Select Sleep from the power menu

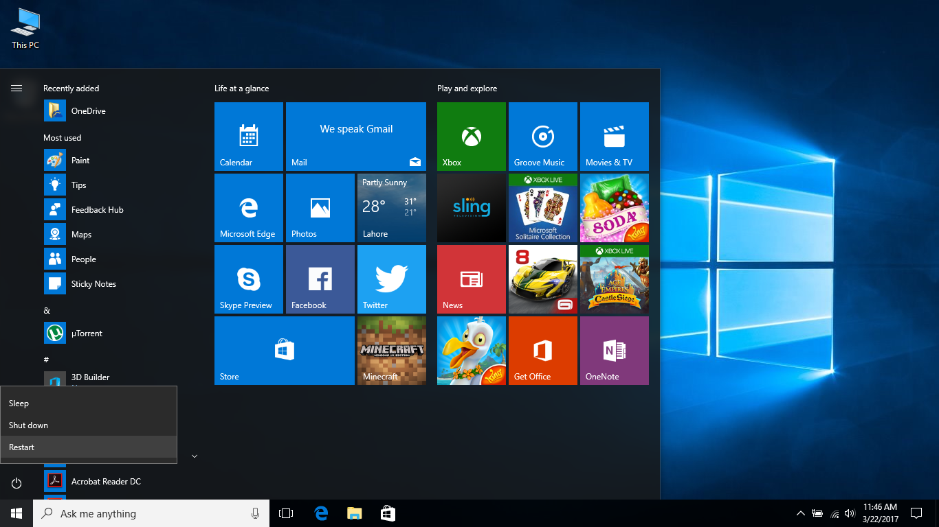[x=89, y=403]
